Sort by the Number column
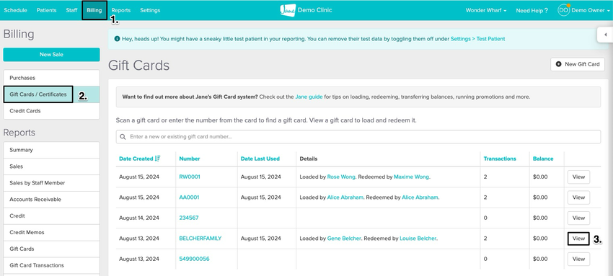The height and width of the screenshot is (276, 613). click(x=189, y=159)
